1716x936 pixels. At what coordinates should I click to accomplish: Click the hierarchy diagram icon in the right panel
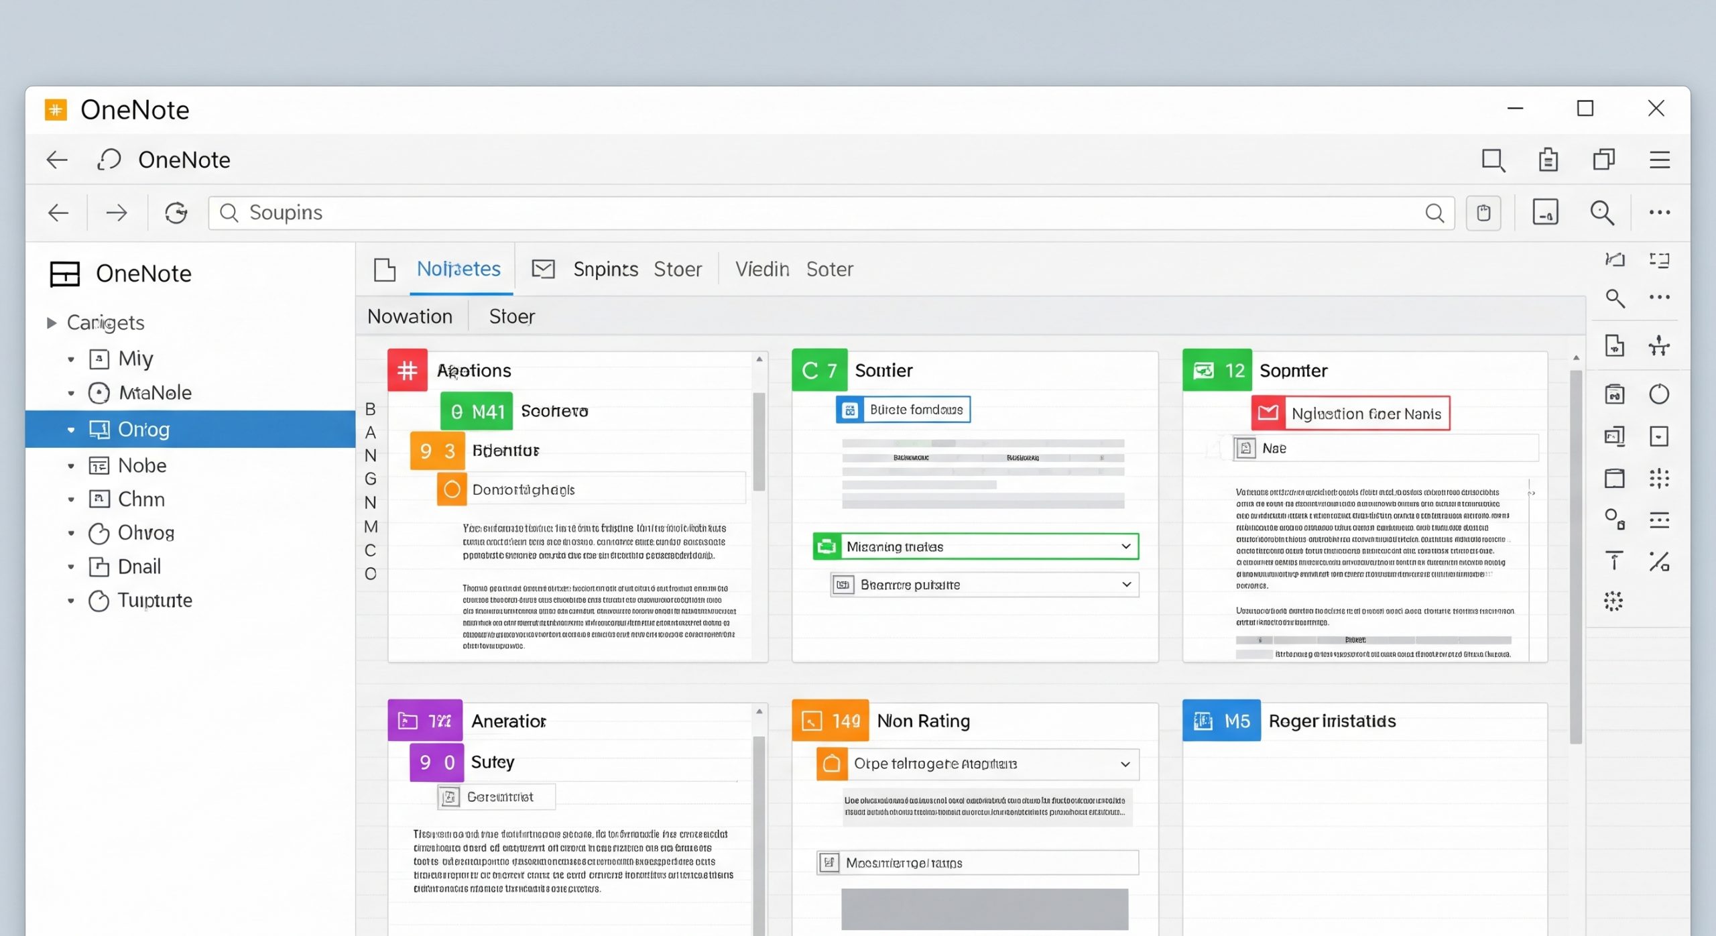click(x=1659, y=345)
